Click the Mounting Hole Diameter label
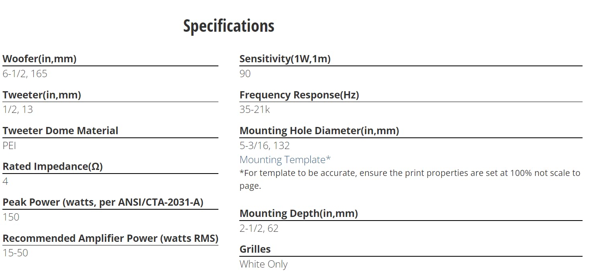591x278 pixels. pos(319,131)
